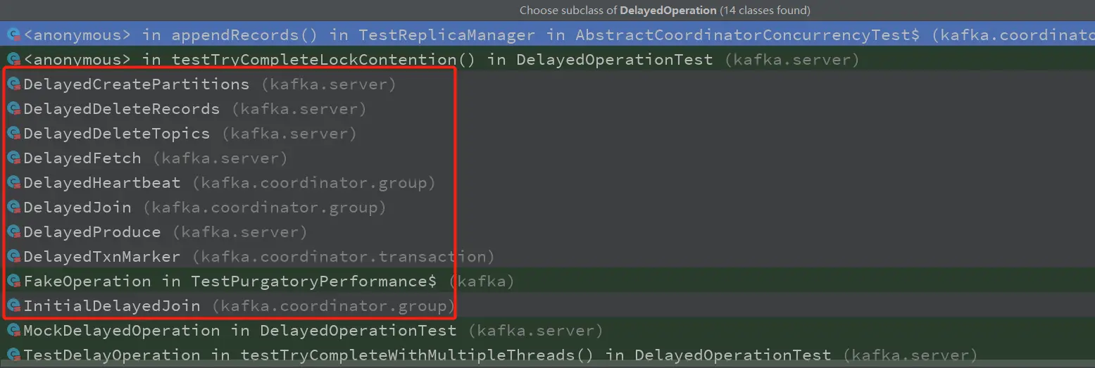This screenshot has height=368, width=1095.
Task: Click the class icon next to DelayedHeartbeat
Action: (x=13, y=183)
